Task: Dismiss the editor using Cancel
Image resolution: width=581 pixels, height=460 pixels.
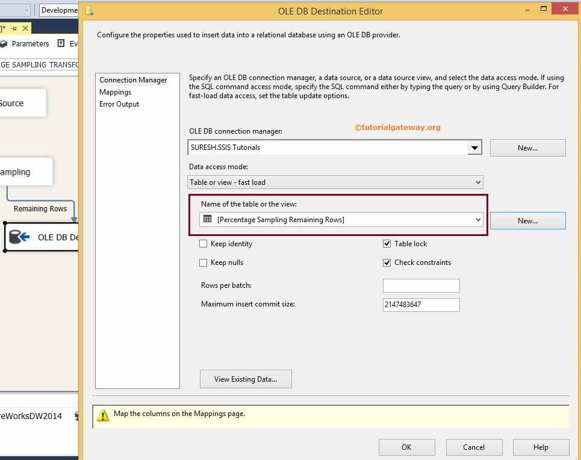Action: (474, 447)
